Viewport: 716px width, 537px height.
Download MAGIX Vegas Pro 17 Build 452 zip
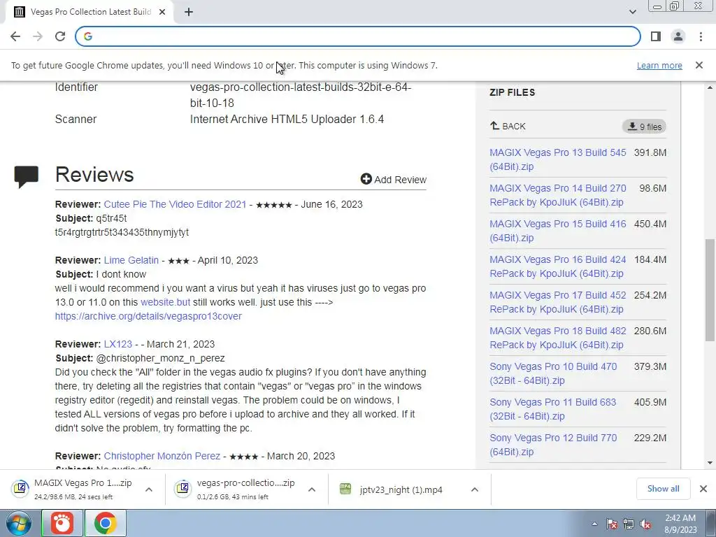557,302
